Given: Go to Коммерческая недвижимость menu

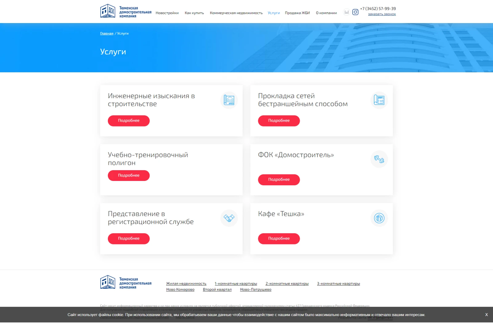Looking at the screenshot, I should (x=236, y=13).
